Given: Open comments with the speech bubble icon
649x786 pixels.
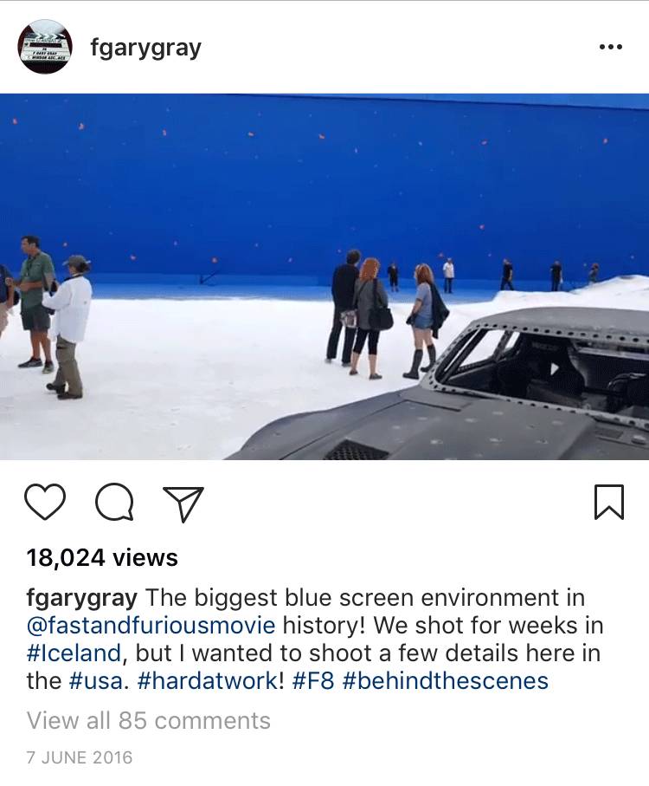Looking at the screenshot, I should click(114, 502).
